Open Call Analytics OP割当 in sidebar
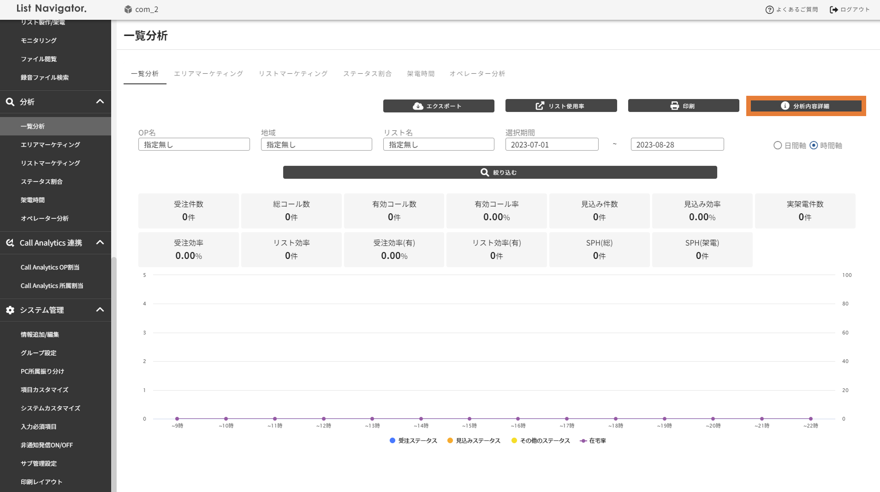 [x=50, y=267]
